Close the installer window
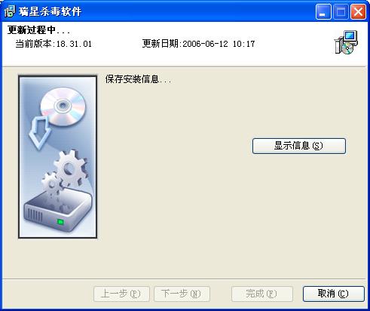The image size is (370, 311). coord(358,11)
